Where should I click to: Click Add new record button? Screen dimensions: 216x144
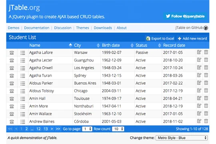tap(192, 38)
